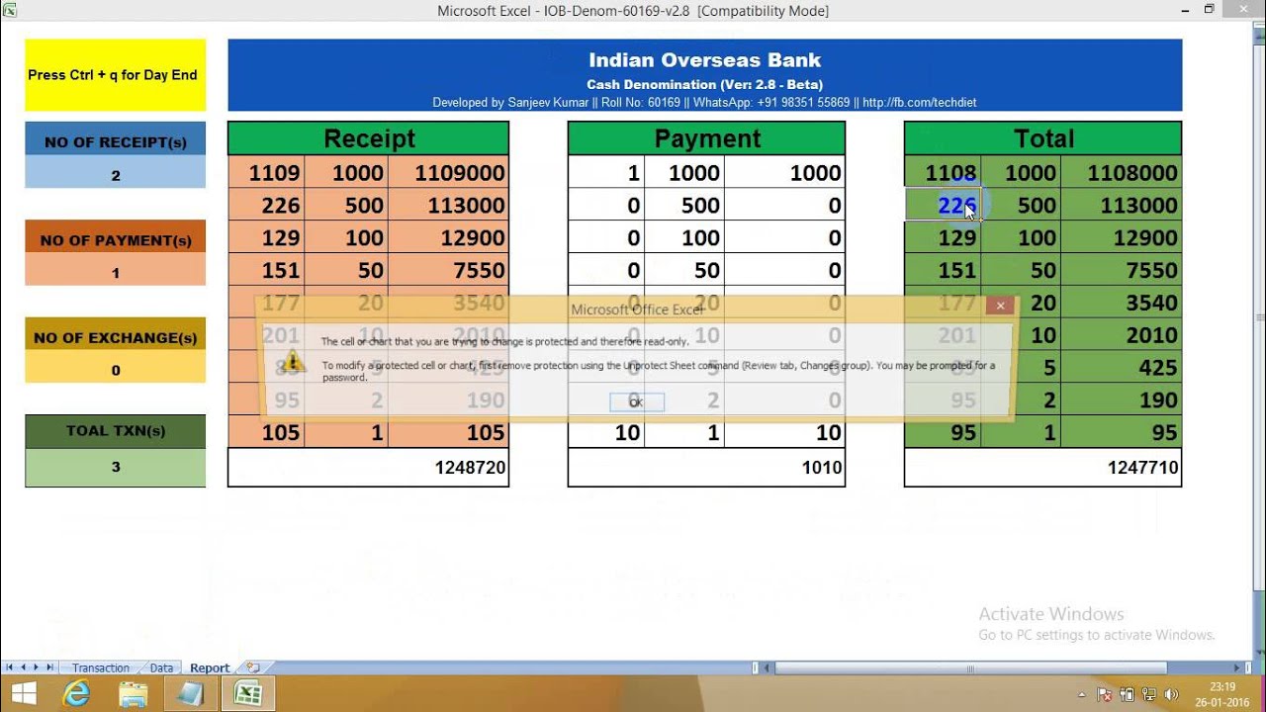The height and width of the screenshot is (712, 1266).
Task: Click the previous sheet tab arrow
Action: [x=23, y=667]
